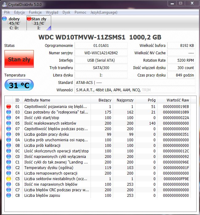Click blue status icon of attribute C0
Screen dimensions: 200x215
tap(9, 156)
